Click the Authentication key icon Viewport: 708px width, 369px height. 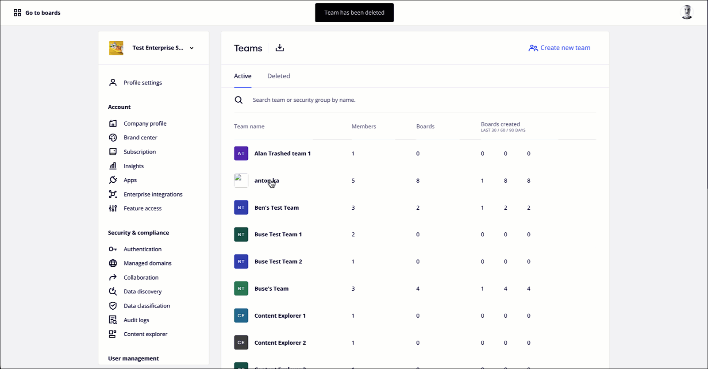tap(113, 249)
